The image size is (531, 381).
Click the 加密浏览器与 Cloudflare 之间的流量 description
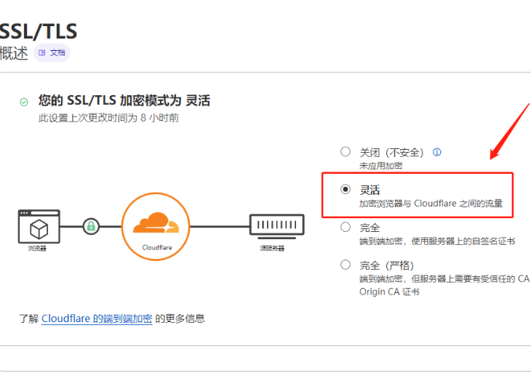click(431, 204)
